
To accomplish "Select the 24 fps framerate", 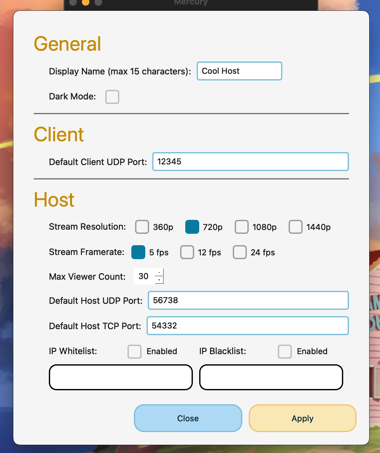I will pos(239,252).
